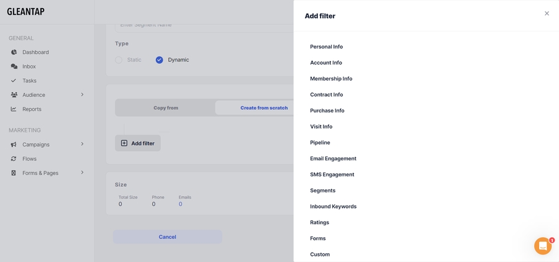Open the orange chat support widget
This screenshot has height=262, width=559.
pos(542,246)
